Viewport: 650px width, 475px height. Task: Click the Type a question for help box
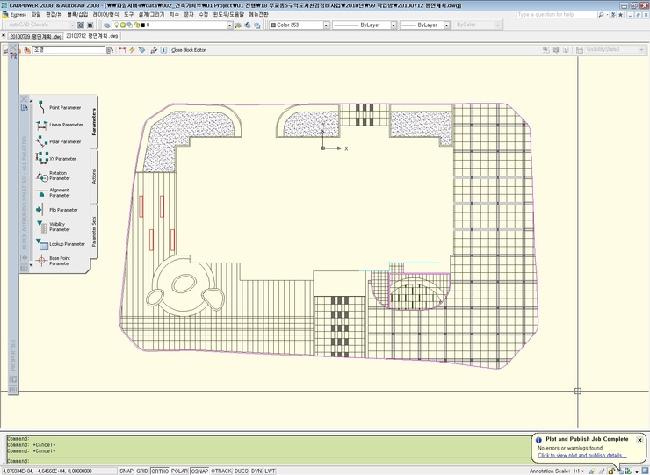tap(556, 15)
